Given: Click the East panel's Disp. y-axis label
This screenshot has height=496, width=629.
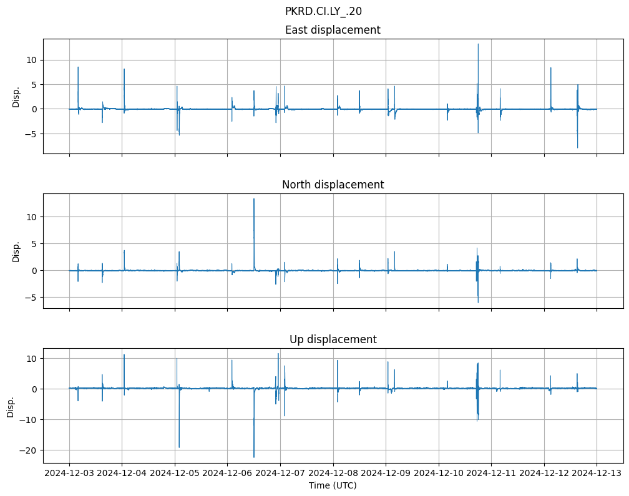Looking at the screenshot, I should pyautogui.click(x=16, y=96).
